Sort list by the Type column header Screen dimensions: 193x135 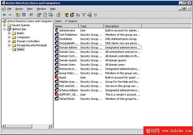coord(91,26)
